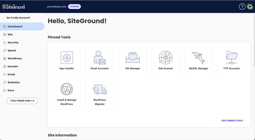
Task: Click the Security lock icon
Action: tap(5, 43)
